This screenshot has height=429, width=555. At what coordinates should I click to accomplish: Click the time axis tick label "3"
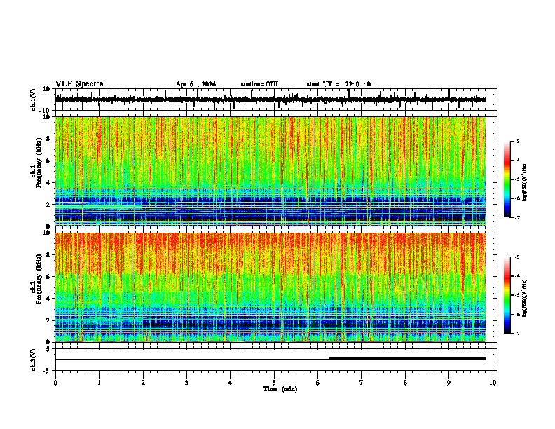[186, 383]
